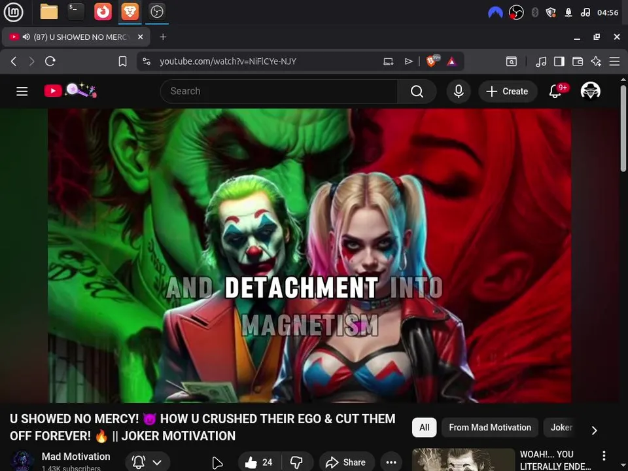Viewport: 628px width, 471px height.
Task: Open the Files folder in taskbar
Action: coord(49,12)
